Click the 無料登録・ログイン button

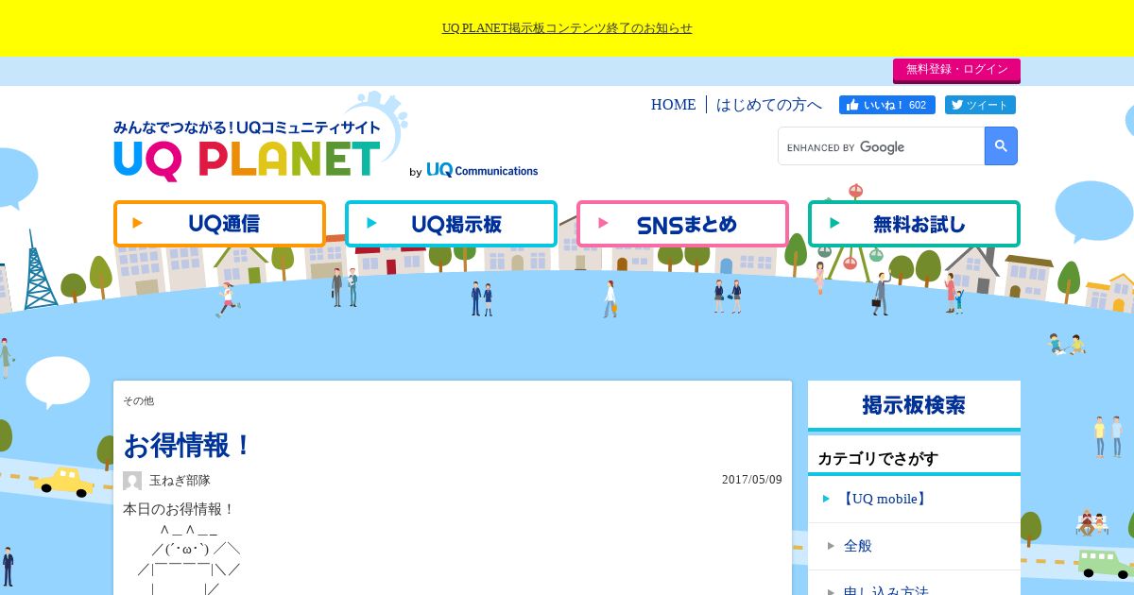956,70
